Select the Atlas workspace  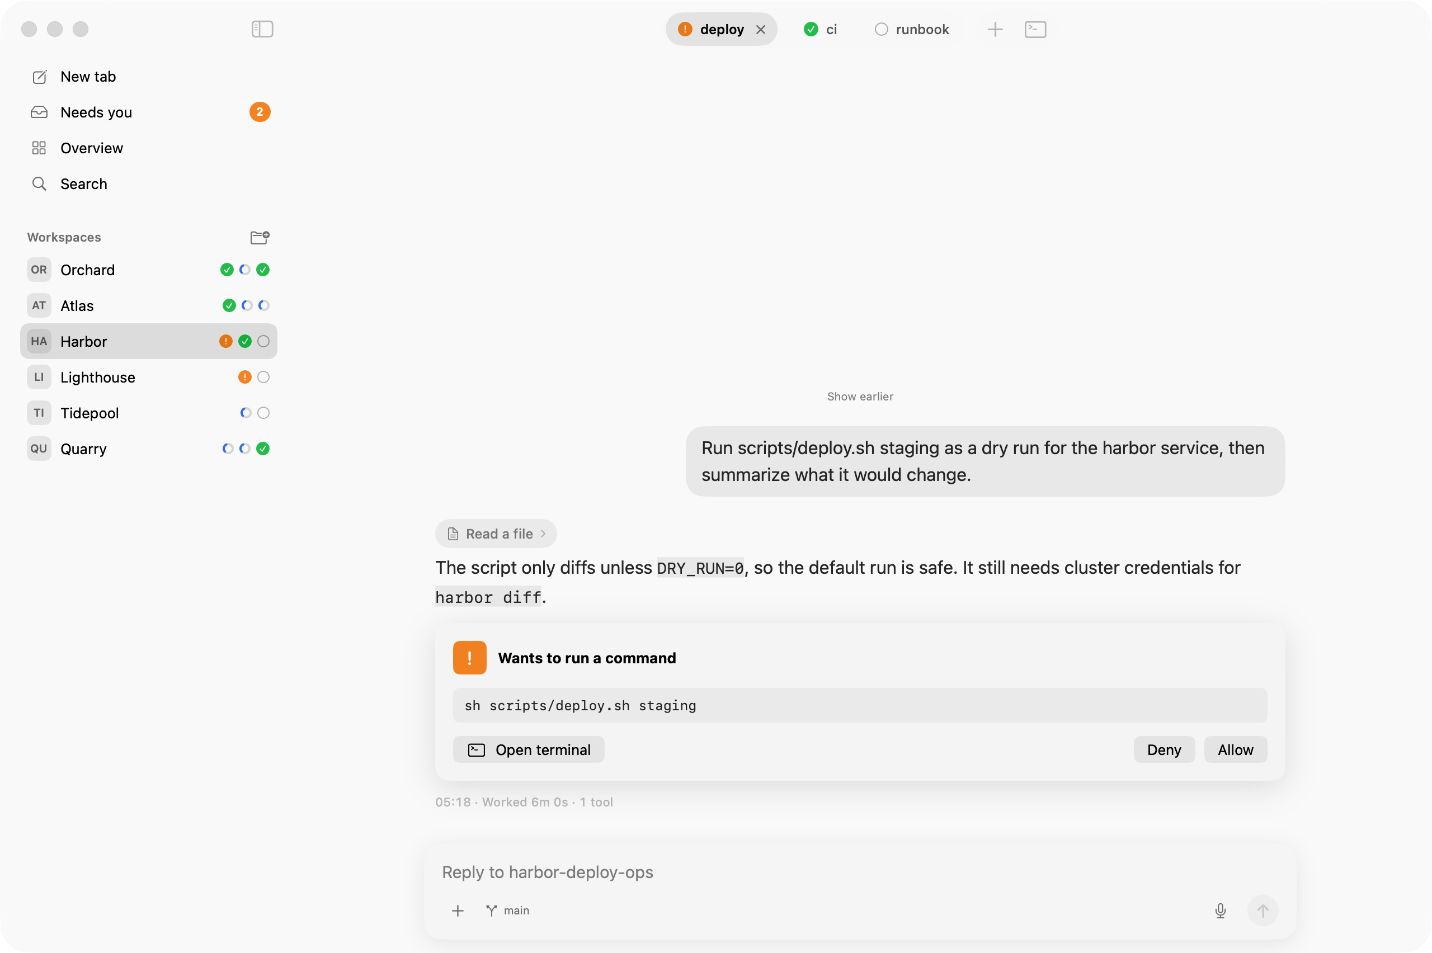tap(148, 305)
